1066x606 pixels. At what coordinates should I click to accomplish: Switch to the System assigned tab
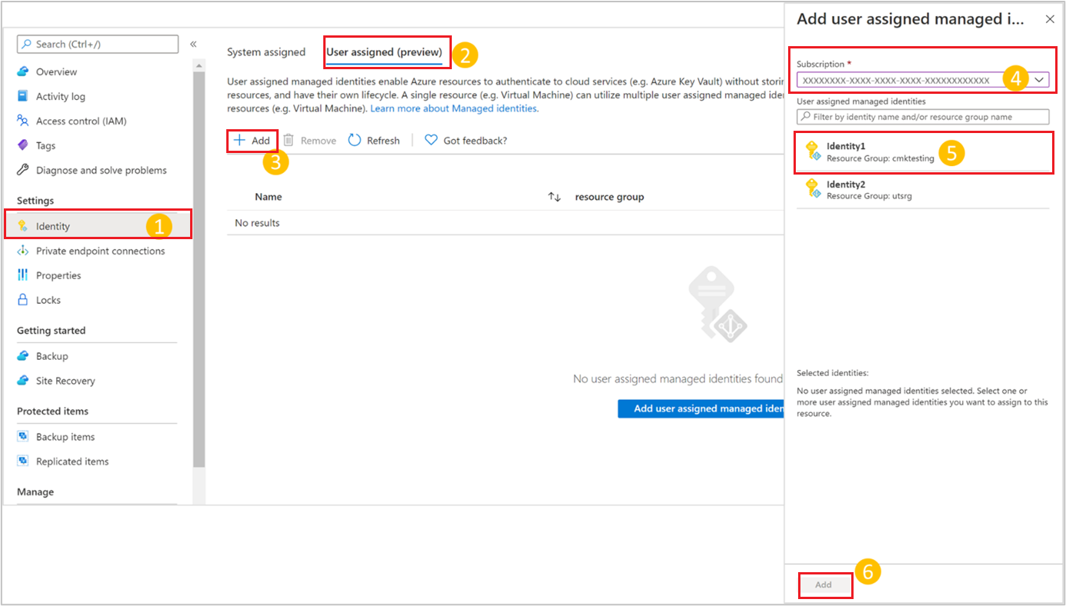[266, 52]
